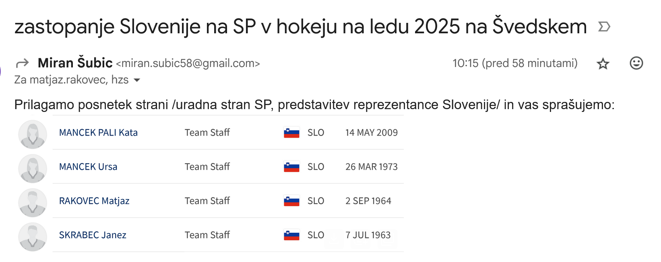Expand recipient details dropdown arrow
This screenshot has width=661, height=262.
(137, 80)
